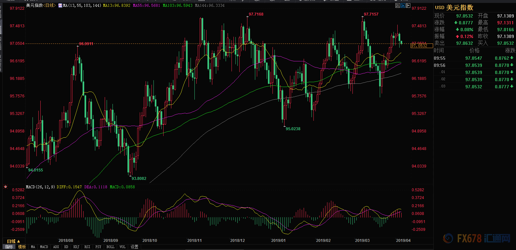The width and height of the screenshot is (516, 250).
Task: Click the blue highlighted chart-scroll icon
Action: click(403, 6)
